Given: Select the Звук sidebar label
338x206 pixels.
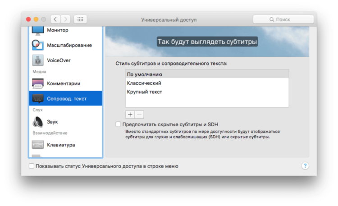Looking at the screenshot, I should pos(52,122).
